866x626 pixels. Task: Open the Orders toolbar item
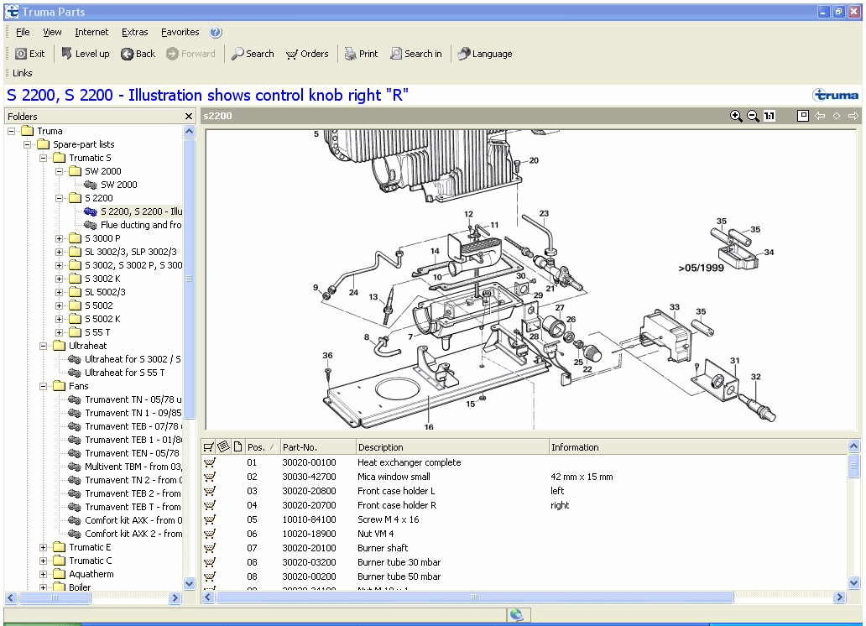coord(307,54)
